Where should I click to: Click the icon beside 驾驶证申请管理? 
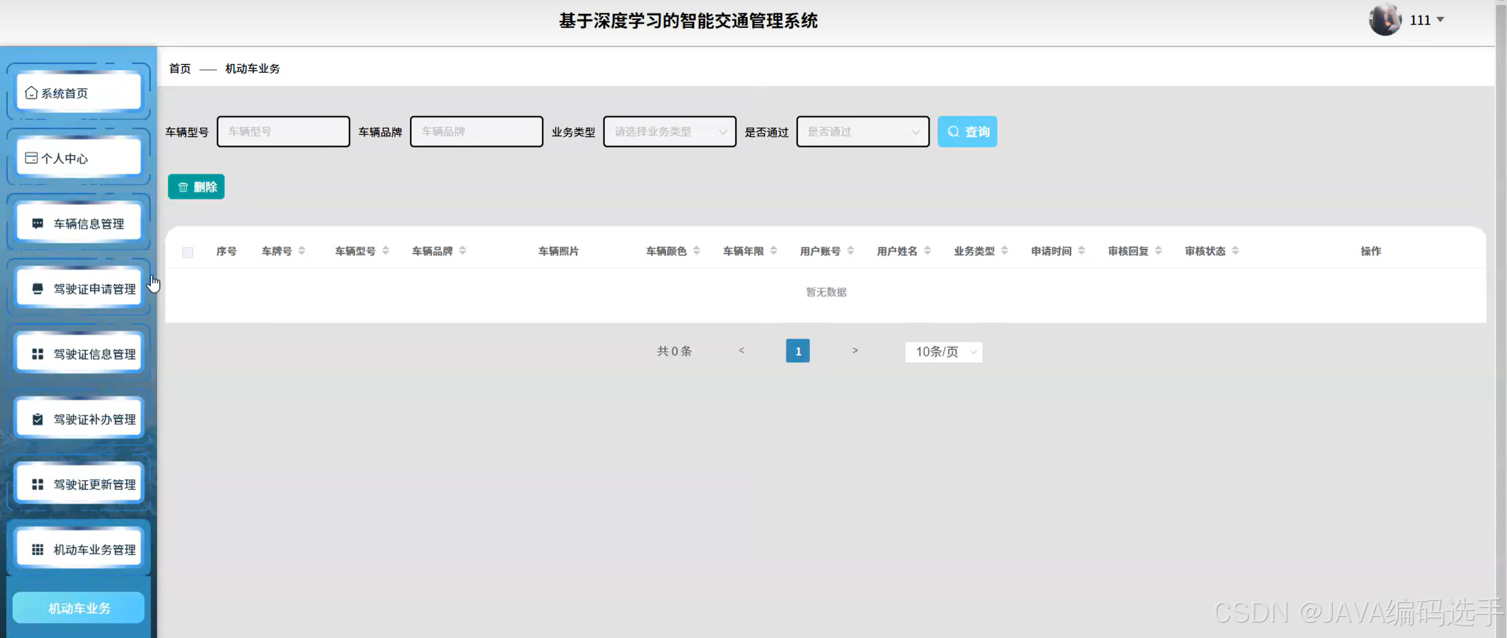[x=37, y=288]
